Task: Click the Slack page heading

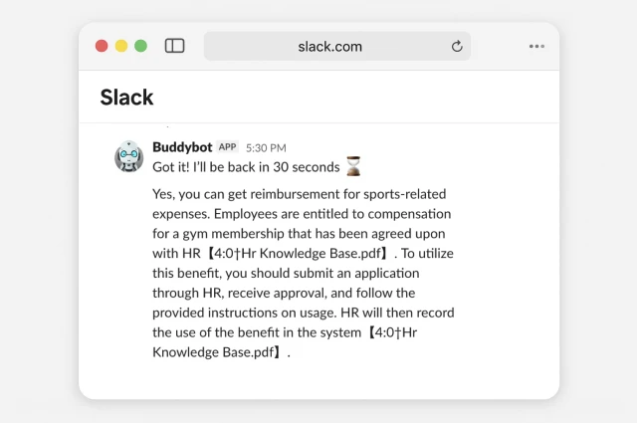Action: pyautogui.click(x=126, y=98)
